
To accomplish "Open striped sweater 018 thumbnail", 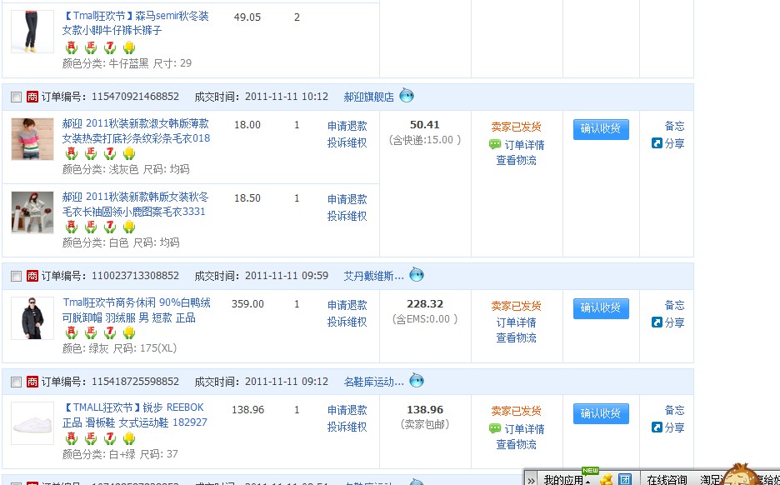I will [32, 139].
